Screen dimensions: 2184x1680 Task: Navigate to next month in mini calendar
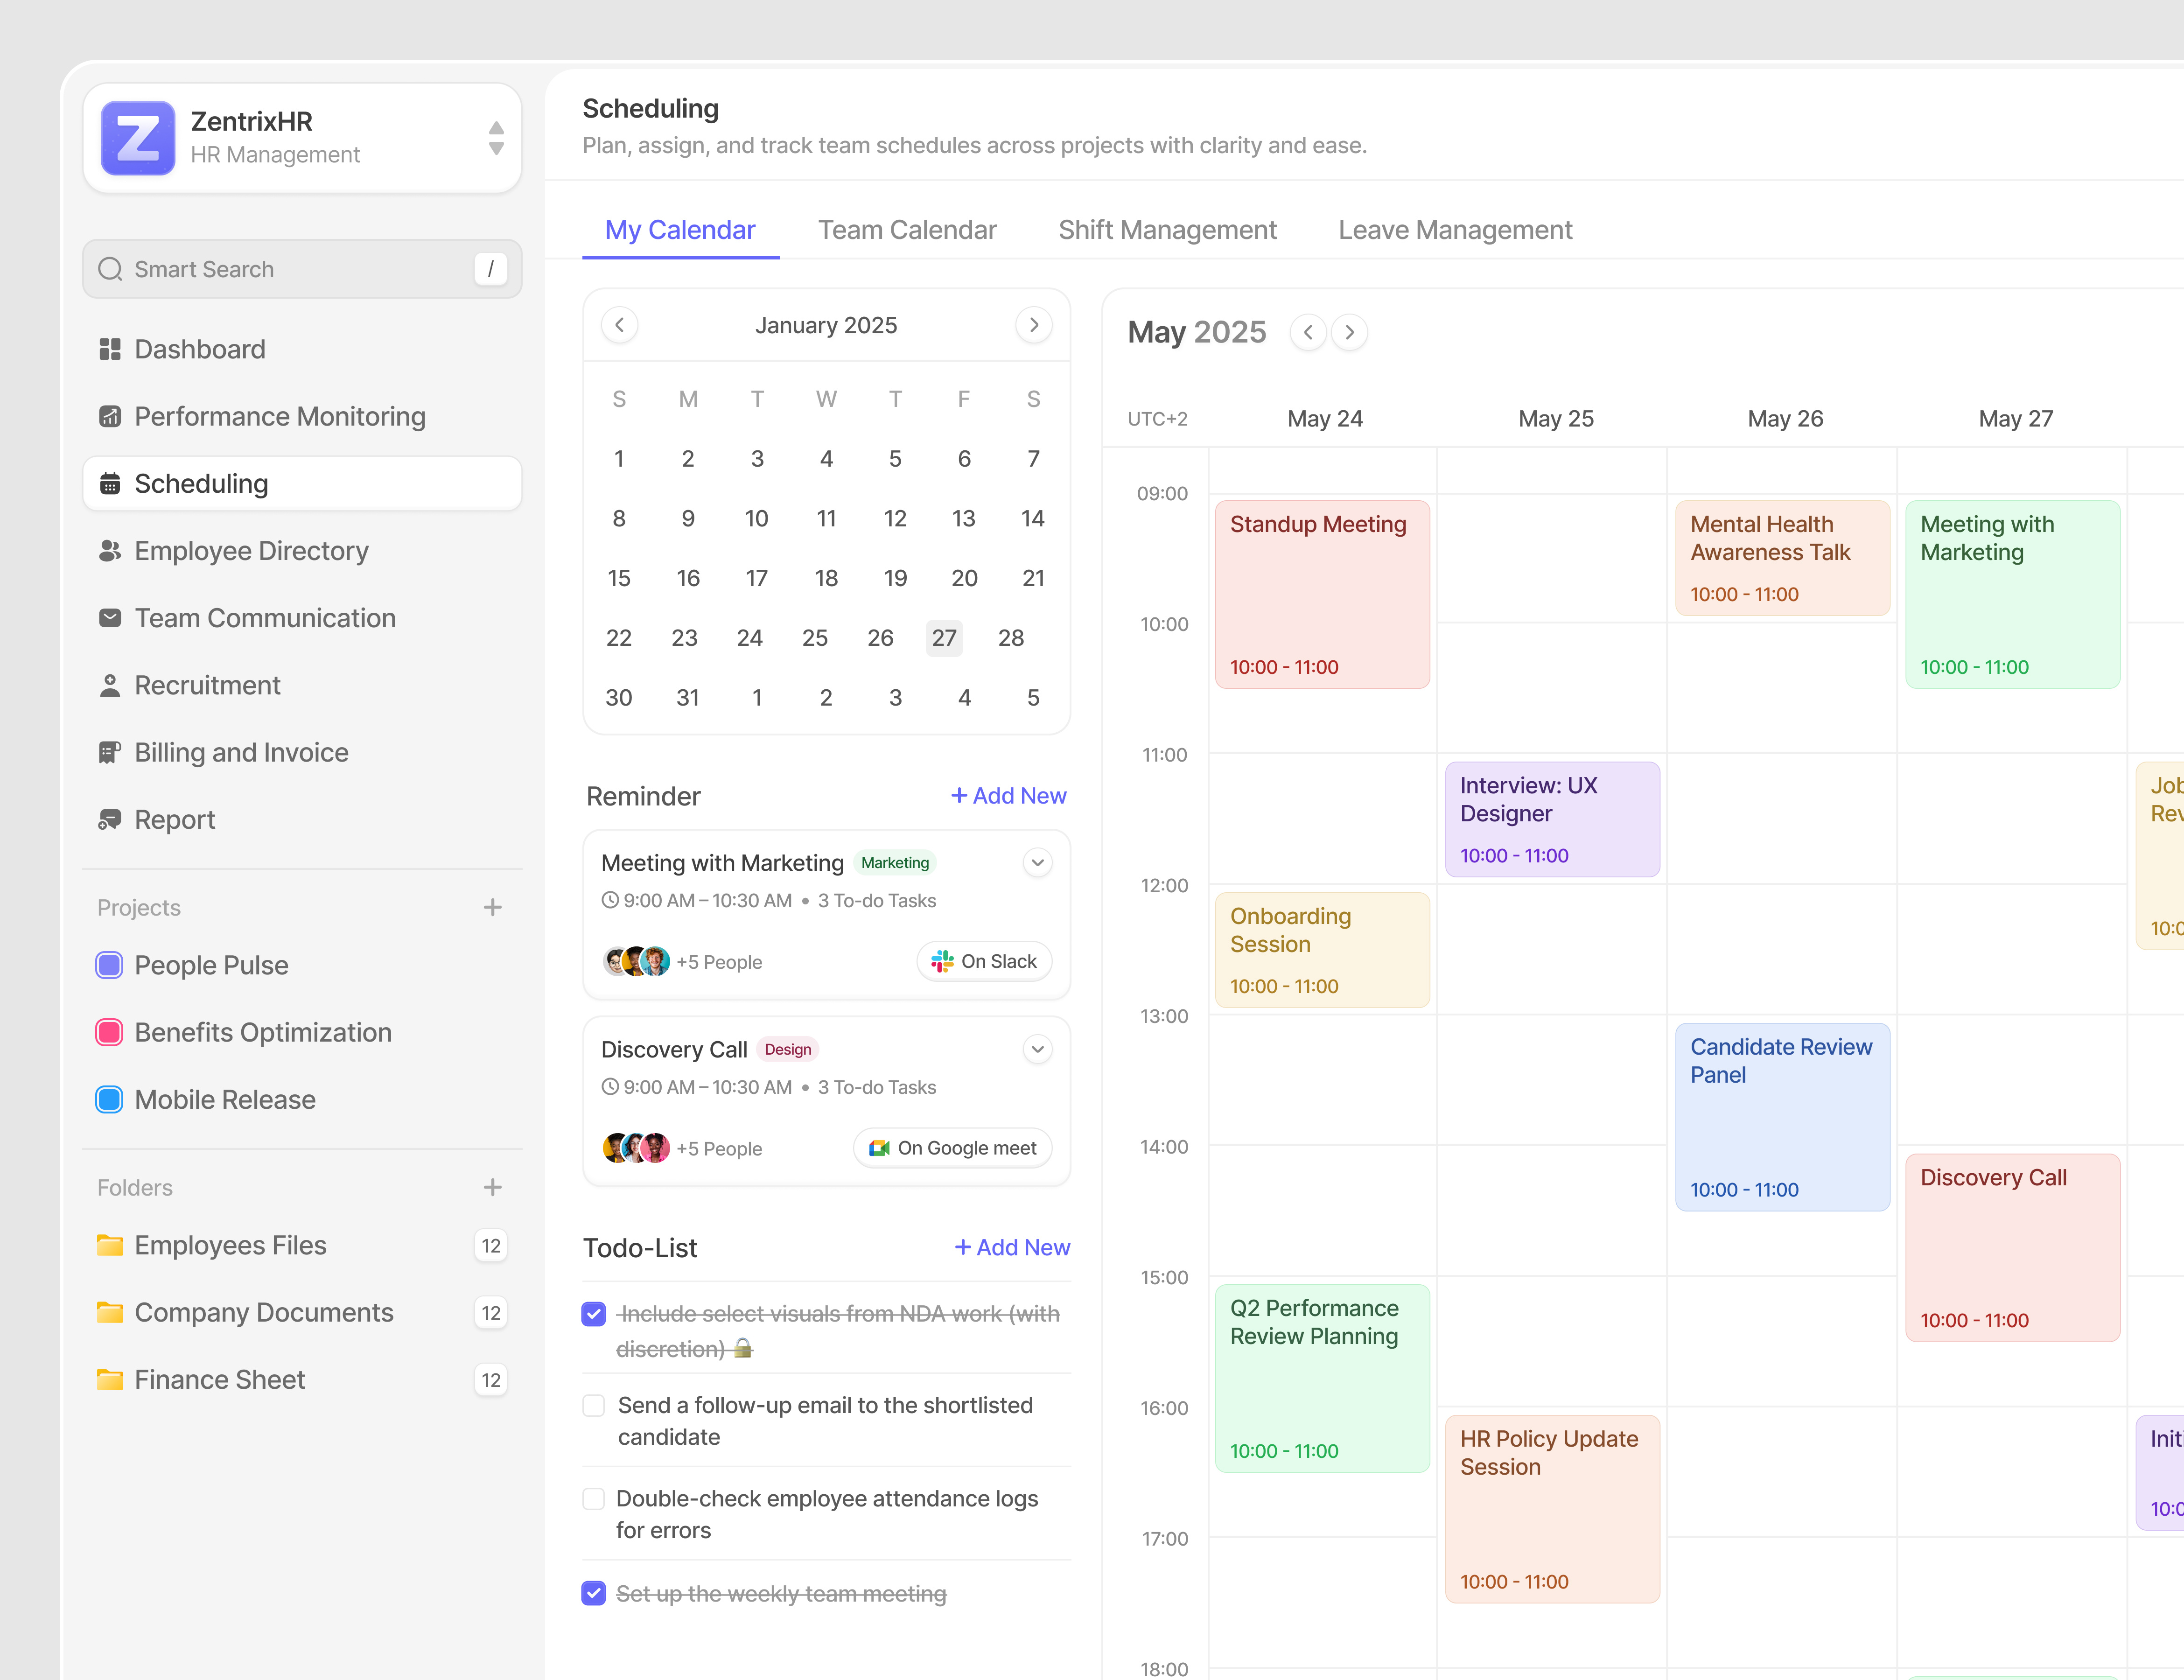point(1034,325)
